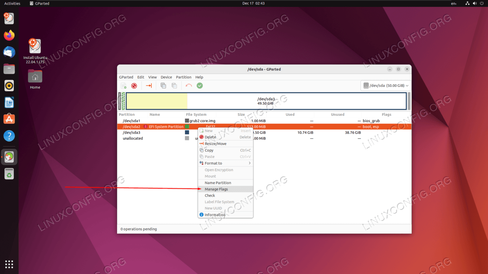Viewport: 488px width, 274px height.
Task: Open the View menu
Action: pyautogui.click(x=152, y=77)
